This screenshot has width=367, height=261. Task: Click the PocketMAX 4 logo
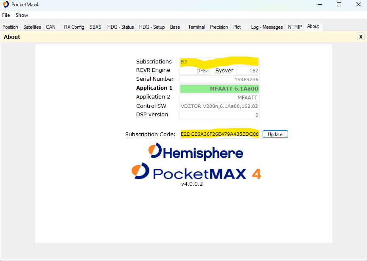tap(196, 173)
